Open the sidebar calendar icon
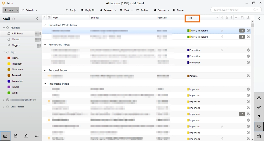This screenshot has height=141, width=264. click(x=259, y=136)
